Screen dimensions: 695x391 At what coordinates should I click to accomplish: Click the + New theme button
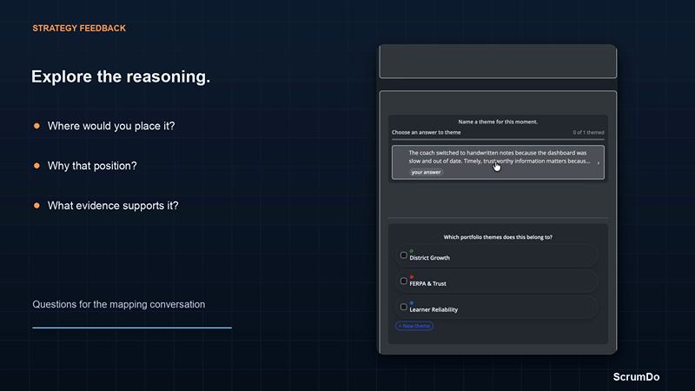point(414,326)
